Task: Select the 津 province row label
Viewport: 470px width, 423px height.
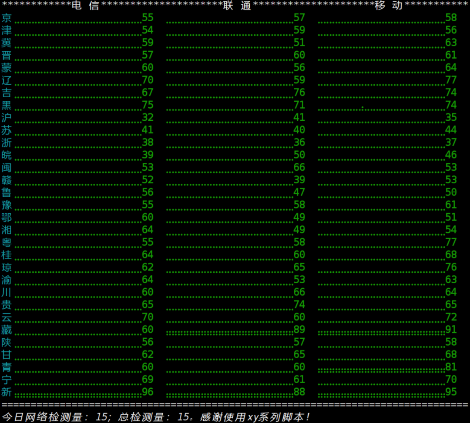Action: 7,30
